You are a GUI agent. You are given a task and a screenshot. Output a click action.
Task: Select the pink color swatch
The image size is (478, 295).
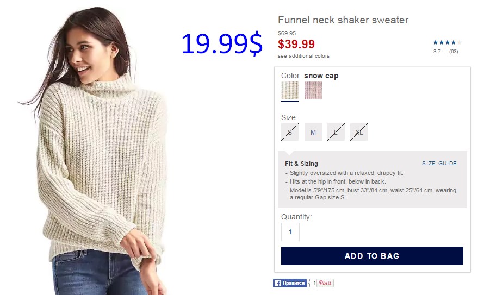pos(313,90)
